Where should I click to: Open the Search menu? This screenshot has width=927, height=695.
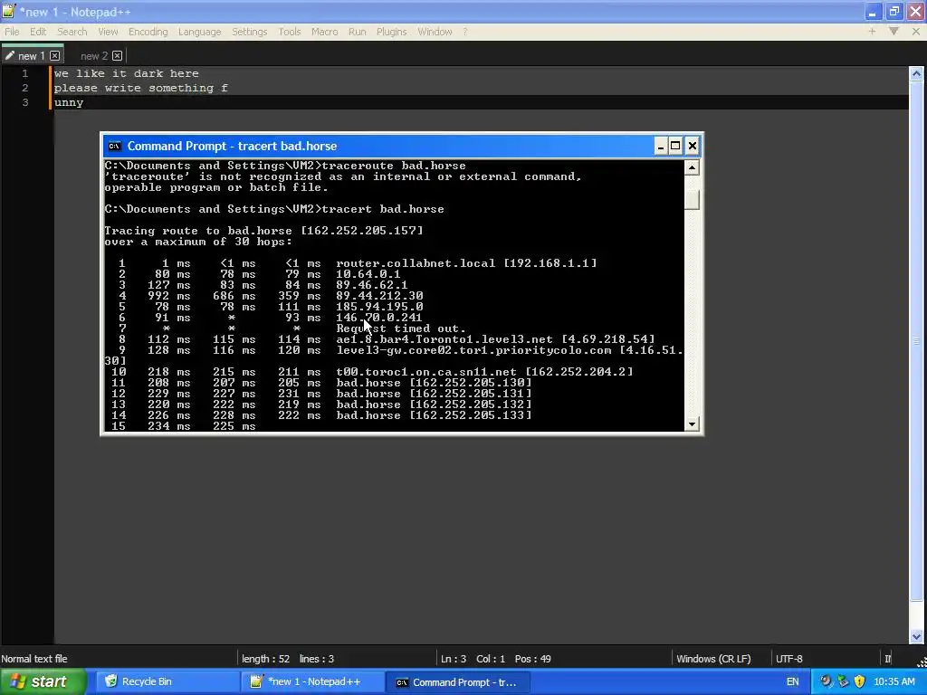tap(72, 32)
